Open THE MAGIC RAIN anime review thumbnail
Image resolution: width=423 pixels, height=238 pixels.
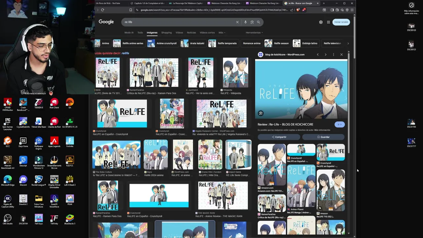point(223,195)
